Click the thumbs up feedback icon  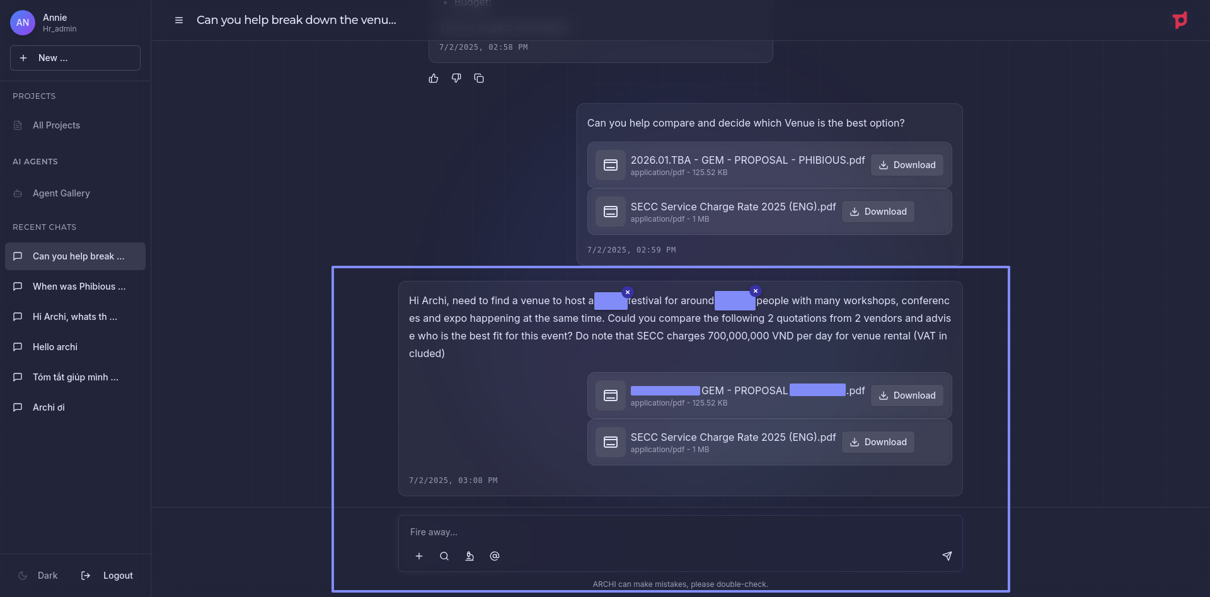(x=434, y=78)
